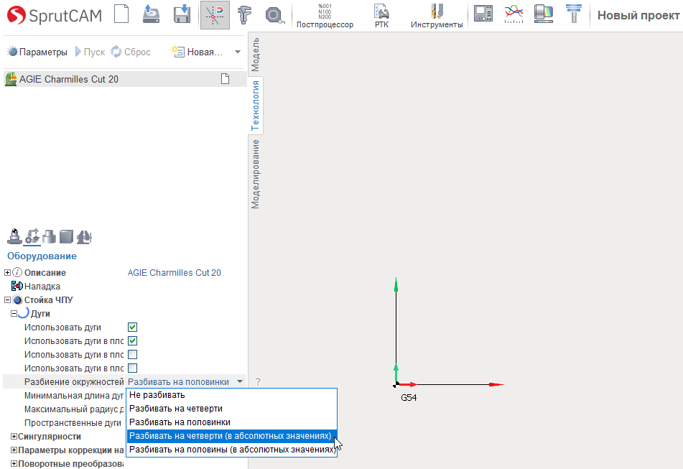Choose Разбивать на половины (в абсолютных значениях)
The image size is (683, 469).
tap(232, 450)
